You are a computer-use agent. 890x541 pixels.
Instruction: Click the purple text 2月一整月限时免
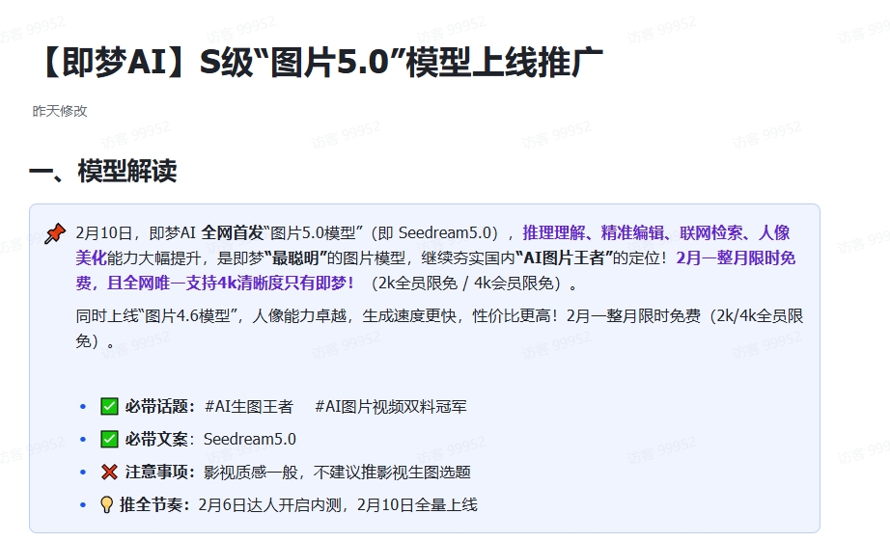[x=736, y=258]
